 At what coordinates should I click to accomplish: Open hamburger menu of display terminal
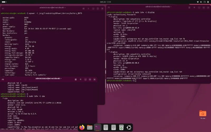[194, 8]
